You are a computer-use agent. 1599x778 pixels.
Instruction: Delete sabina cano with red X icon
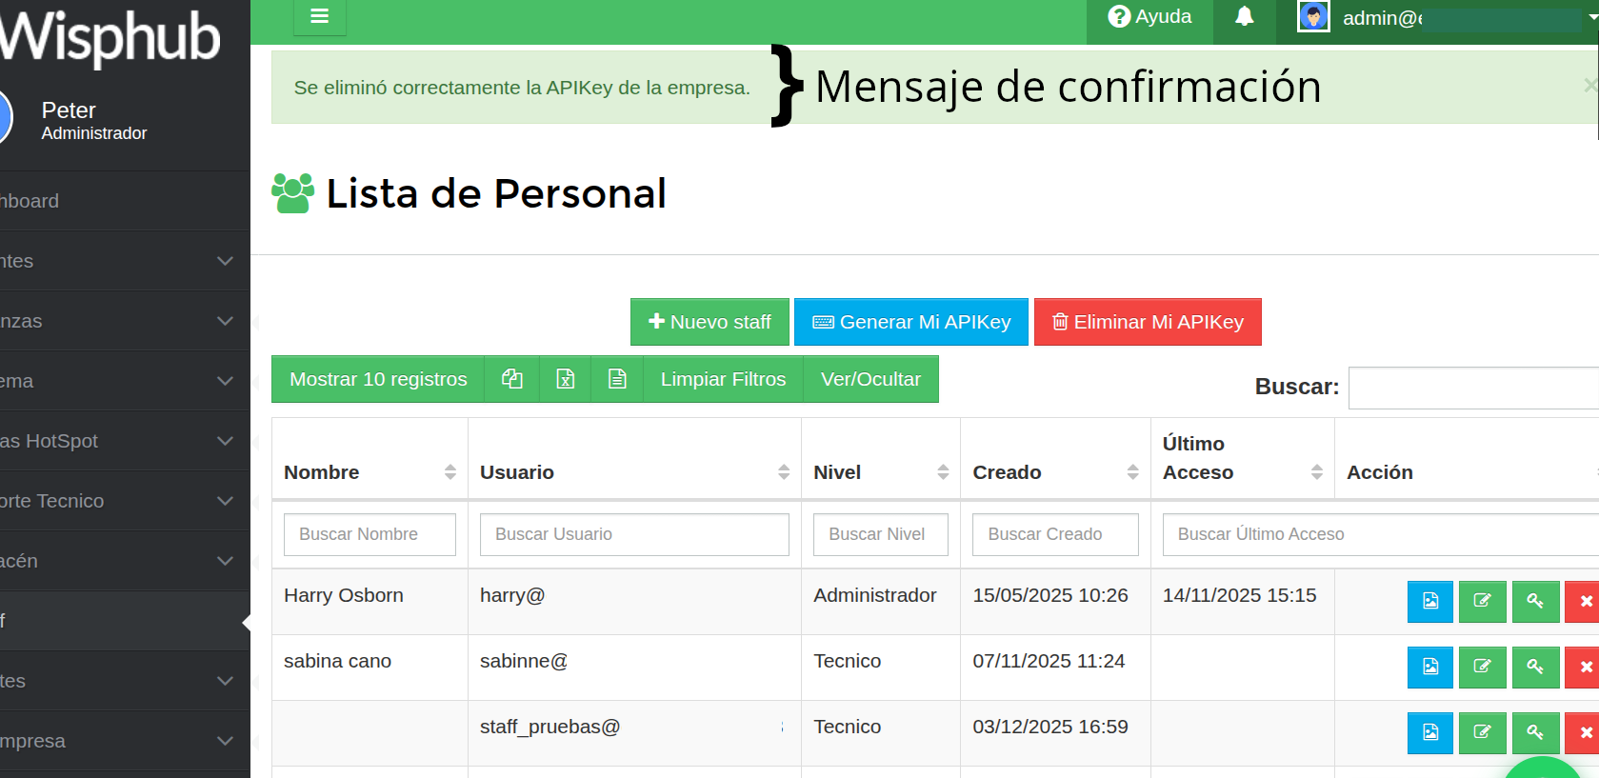tap(1584, 667)
